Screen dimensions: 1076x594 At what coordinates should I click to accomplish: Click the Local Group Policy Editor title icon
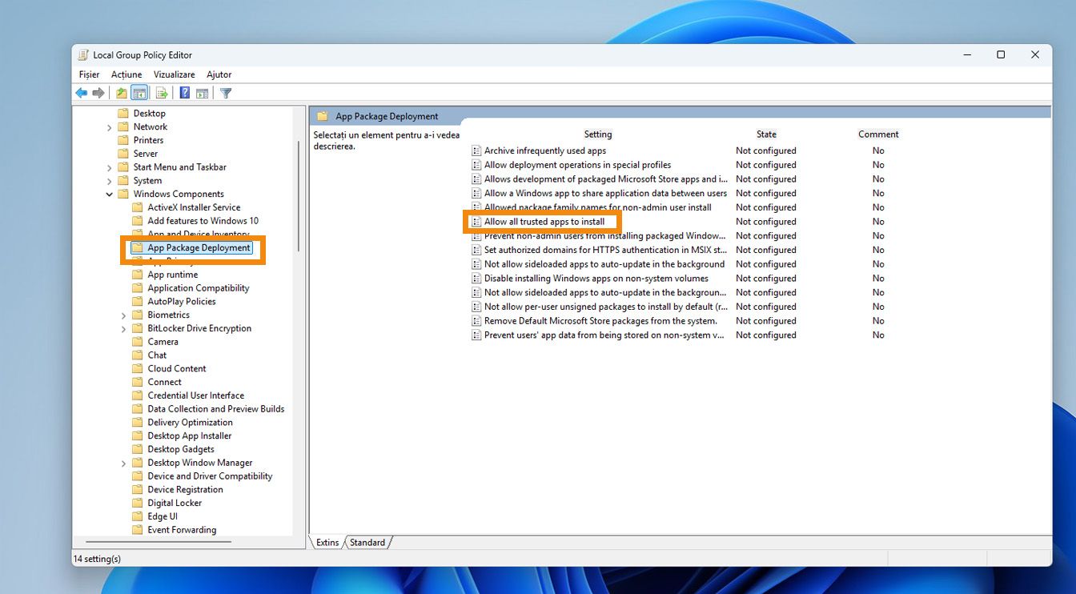83,55
